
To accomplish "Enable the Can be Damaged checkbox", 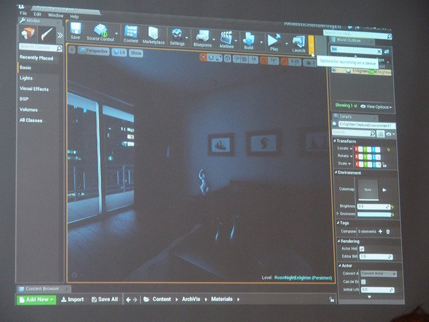I will [x=363, y=282].
